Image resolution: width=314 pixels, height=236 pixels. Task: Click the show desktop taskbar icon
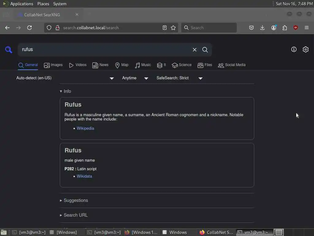coord(3,233)
